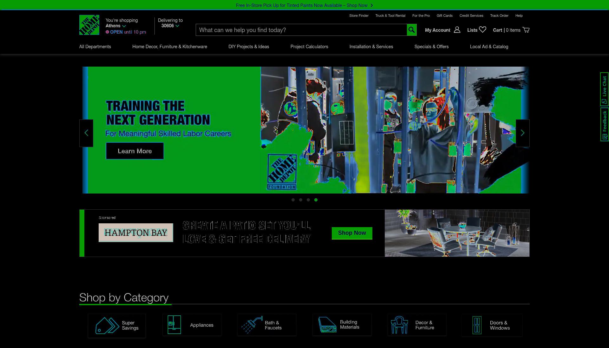Click arrow beside tinted paints Shop Now
This screenshot has width=609, height=348.
(372, 5)
